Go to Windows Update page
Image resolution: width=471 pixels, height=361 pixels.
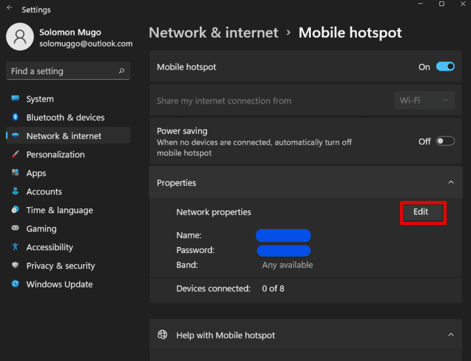(x=59, y=284)
